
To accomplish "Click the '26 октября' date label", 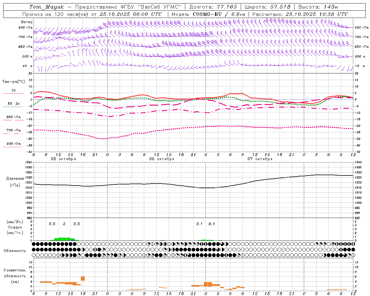I will coord(162,159).
